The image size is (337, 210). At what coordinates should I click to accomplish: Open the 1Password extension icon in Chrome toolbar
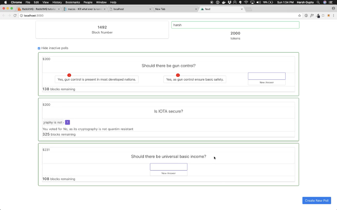[306, 16]
